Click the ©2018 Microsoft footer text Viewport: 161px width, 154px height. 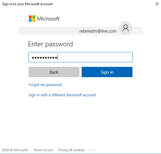coord(15,150)
